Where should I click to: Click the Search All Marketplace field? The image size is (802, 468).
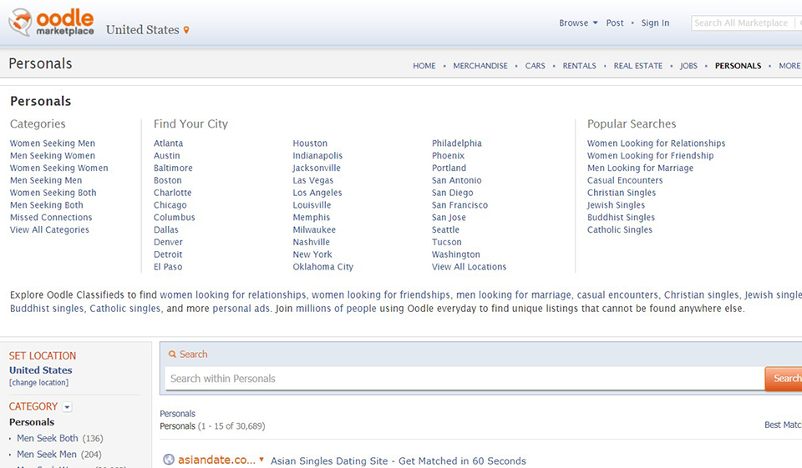(742, 23)
